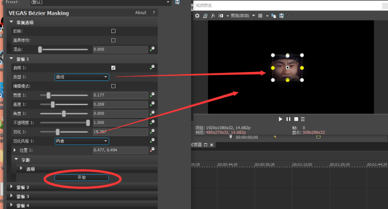Click mask center point in preview
Screen dimensions: 388x209
tap(288, 68)
